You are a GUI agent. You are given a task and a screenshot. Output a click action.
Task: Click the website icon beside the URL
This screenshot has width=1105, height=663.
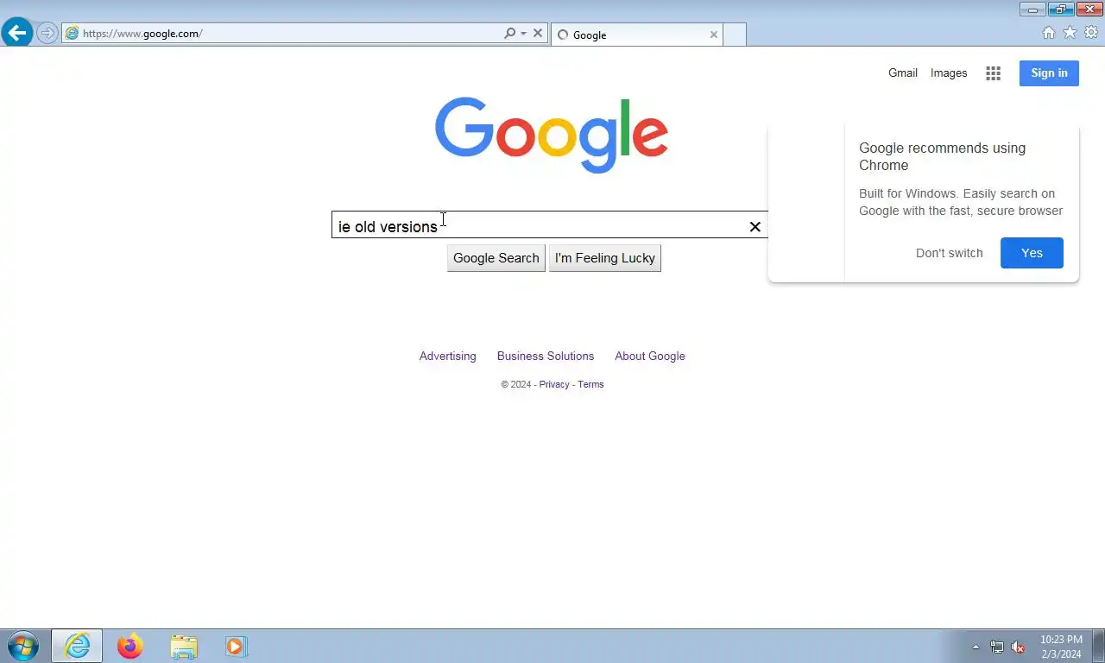coord(72,33)
